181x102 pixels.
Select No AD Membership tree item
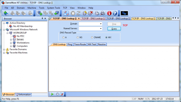tap(23, 26)
